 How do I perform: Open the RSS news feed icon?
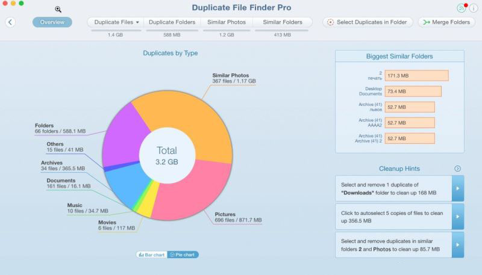pos(462,8)
